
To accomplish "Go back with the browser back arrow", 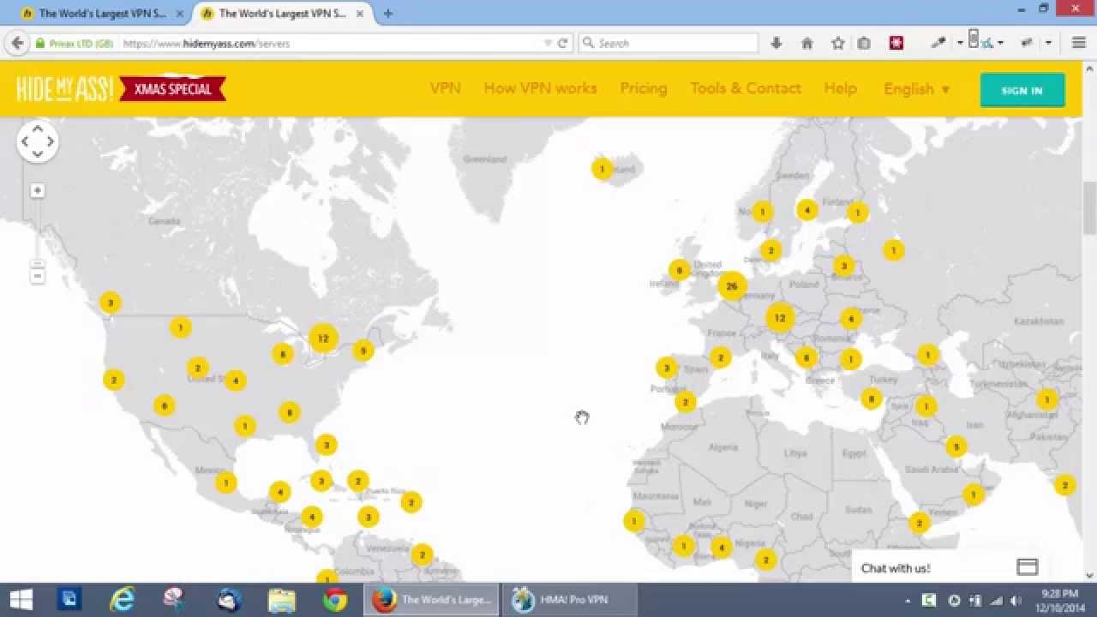I will (17, 43).
